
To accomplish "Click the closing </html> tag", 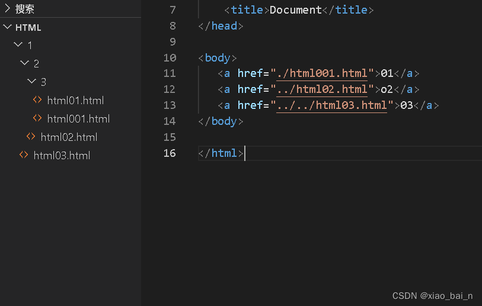I will (x=221, y=153).
